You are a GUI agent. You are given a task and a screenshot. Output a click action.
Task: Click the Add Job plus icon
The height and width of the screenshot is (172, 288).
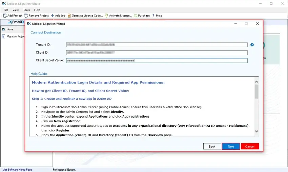pyautogui.click(x=52, y=16)
